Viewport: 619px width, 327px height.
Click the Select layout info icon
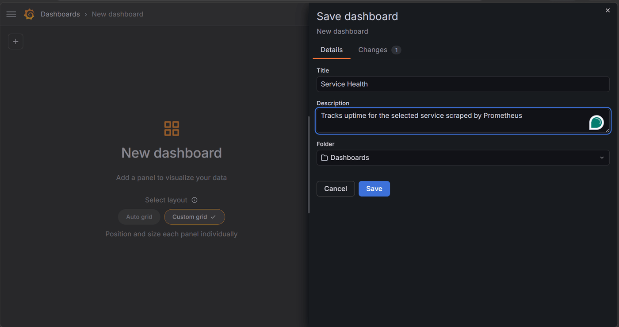(x=195, y=200)
